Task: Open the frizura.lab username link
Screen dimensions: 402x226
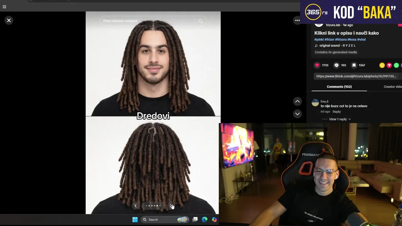Action: (333, 25)
